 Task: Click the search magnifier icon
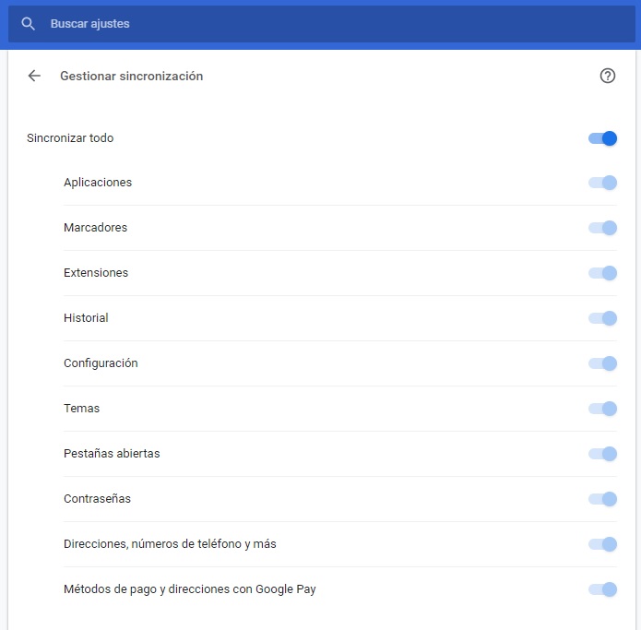pyautogui.click(x=29, y=24)
